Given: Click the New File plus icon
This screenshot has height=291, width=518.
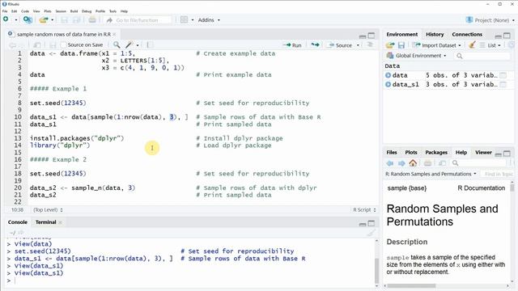Looking at the screenshot, I should click(6, 19).
